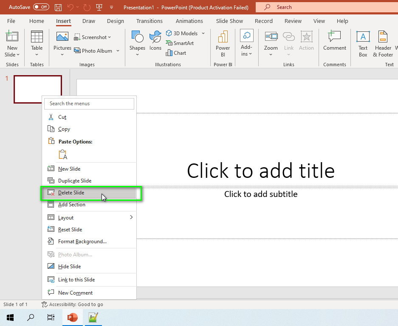Click the Paste Keep Text Only icon
The image size is (398, 326).
click(63, 154)
